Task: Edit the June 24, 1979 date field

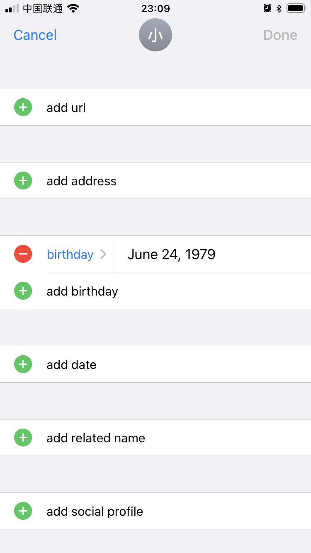Action: 171,254
